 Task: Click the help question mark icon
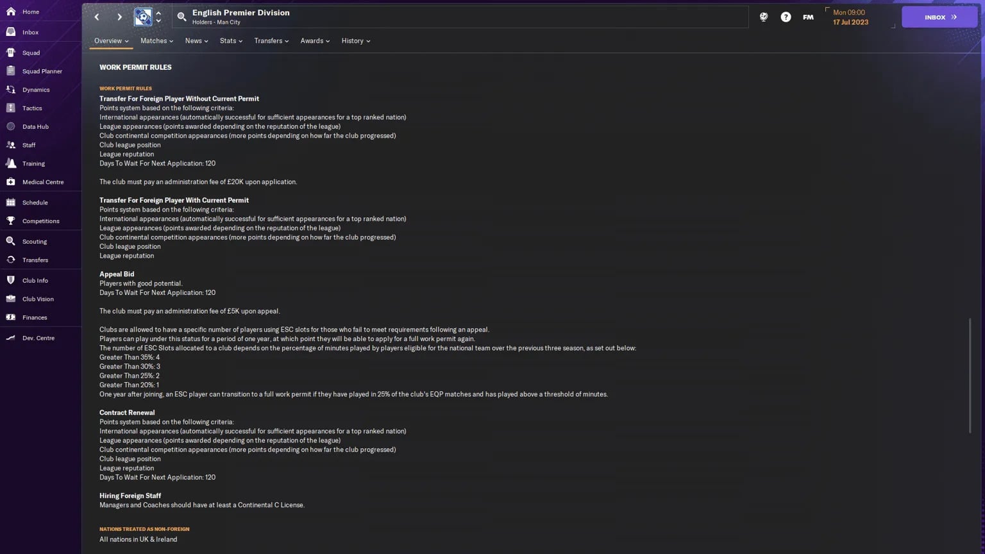point(786,17)
